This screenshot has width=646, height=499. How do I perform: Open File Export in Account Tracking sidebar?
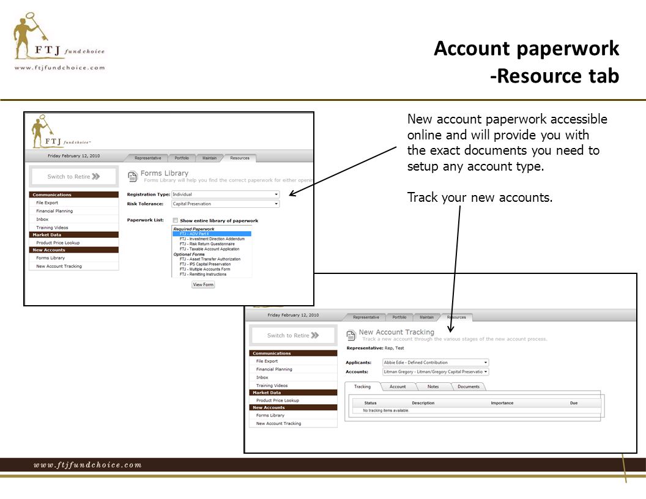click(x=267, y=361)
